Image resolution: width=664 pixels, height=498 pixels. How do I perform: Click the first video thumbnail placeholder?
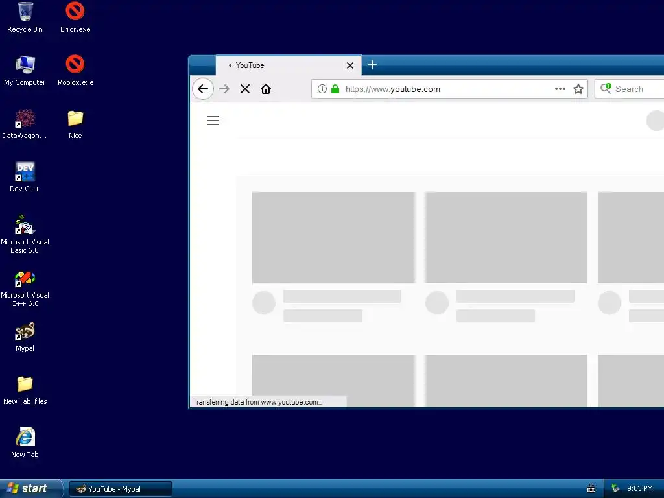click(333, 237)
